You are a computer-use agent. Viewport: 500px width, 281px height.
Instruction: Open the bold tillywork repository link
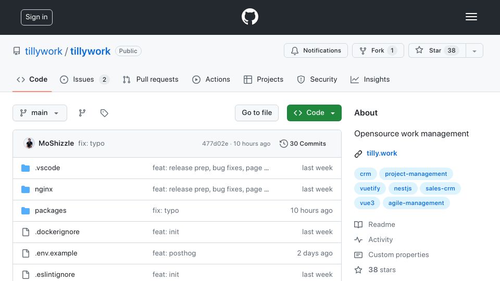click(x=90, y=52)
